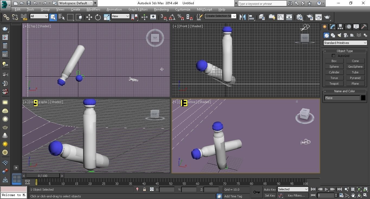Screen dimensions: 370x199
Task: Open the Select by Name dialog
Action: pos(62,17)
